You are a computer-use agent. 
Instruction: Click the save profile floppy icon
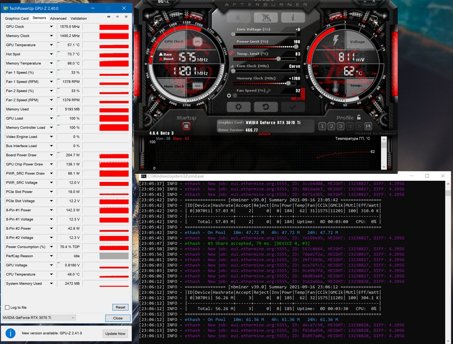click(368, 126)
